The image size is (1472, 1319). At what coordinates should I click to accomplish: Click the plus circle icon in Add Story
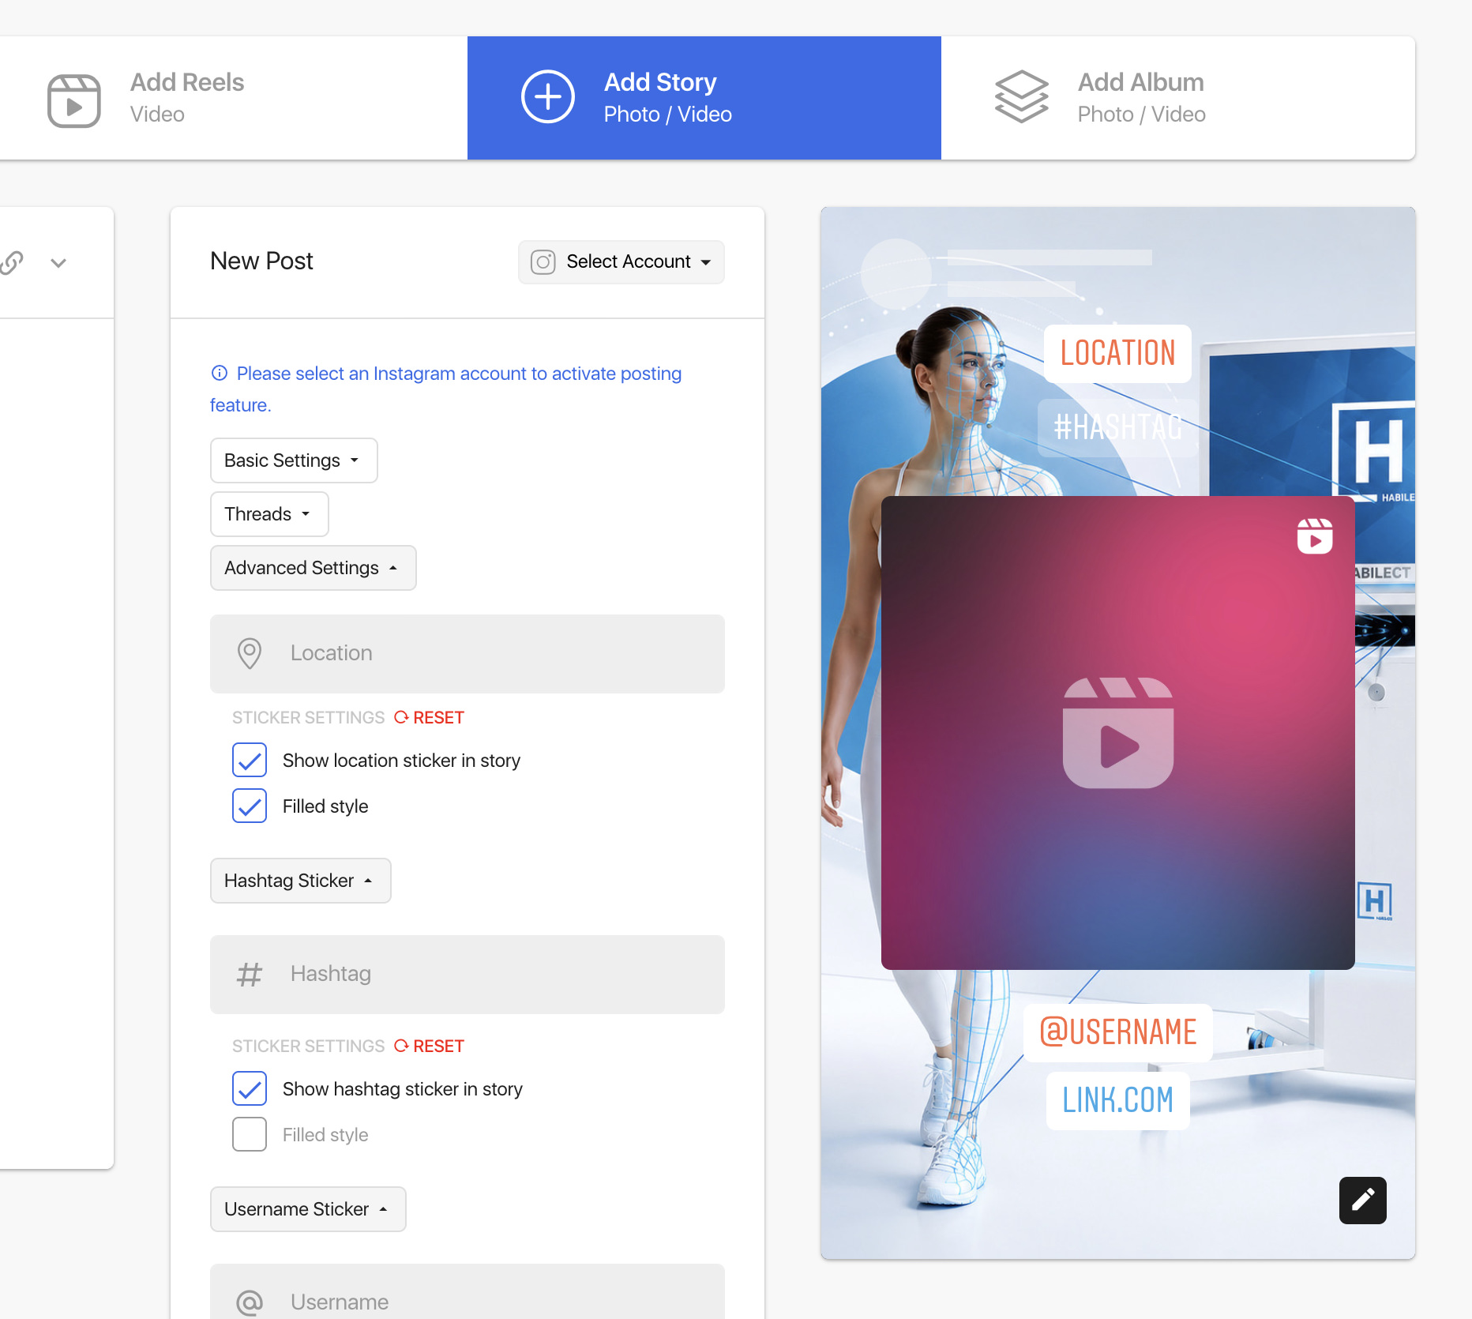click(x=548, y=97)
